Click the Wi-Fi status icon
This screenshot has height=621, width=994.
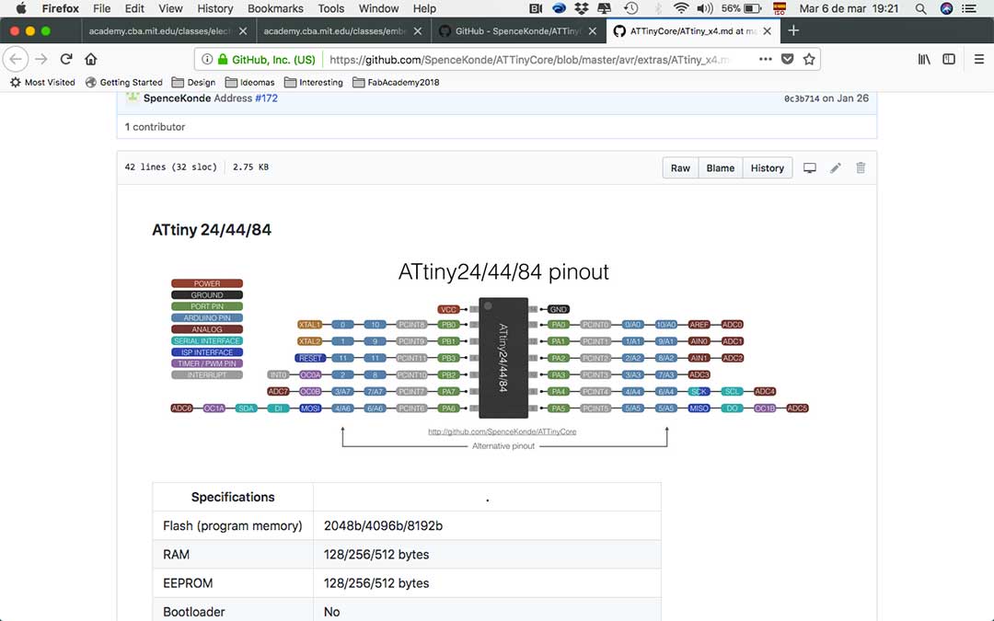click(x=681, y=8)
